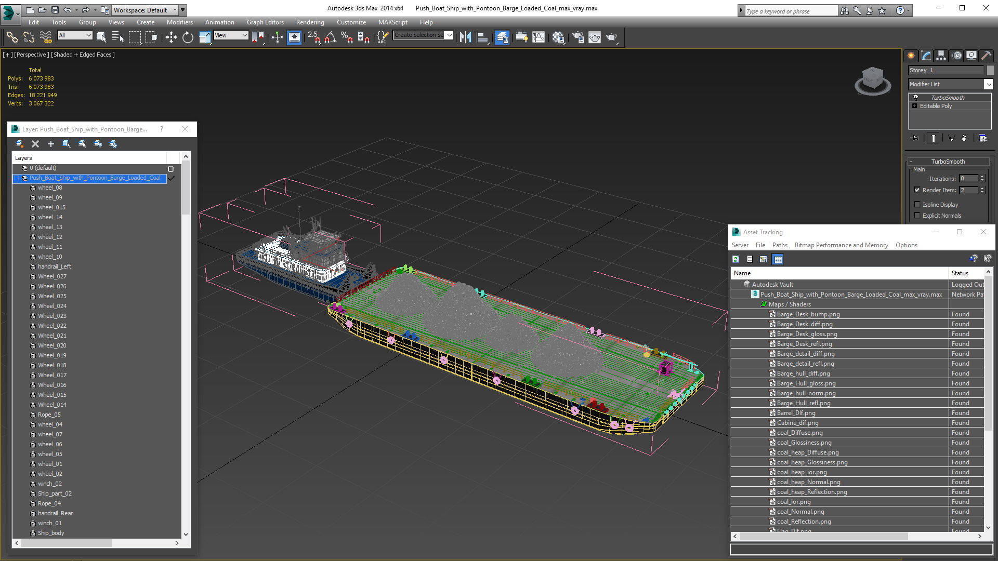
Task: Open the Utilities hammer panel tab
Action: [x=987, y=56]
